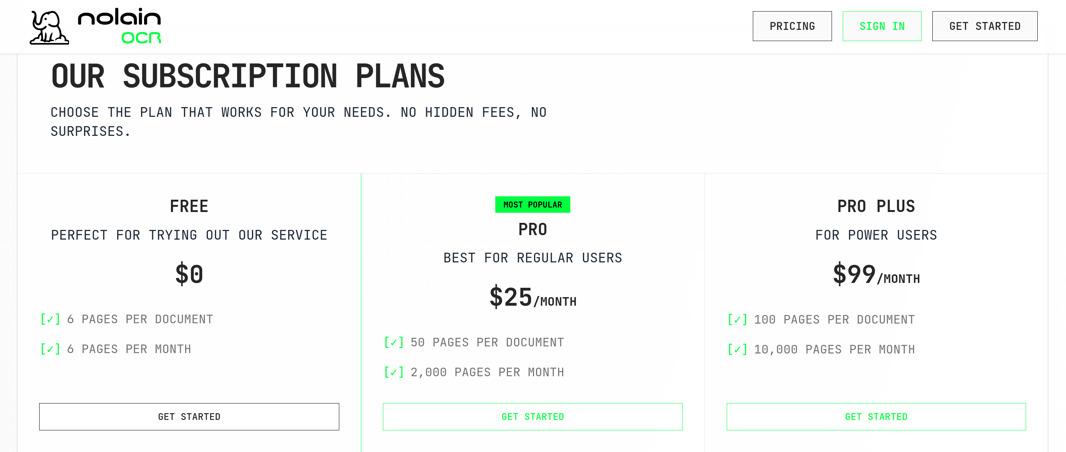Open the PRICING page
This screenshot has height=452, width=1066.
(792, 26)
